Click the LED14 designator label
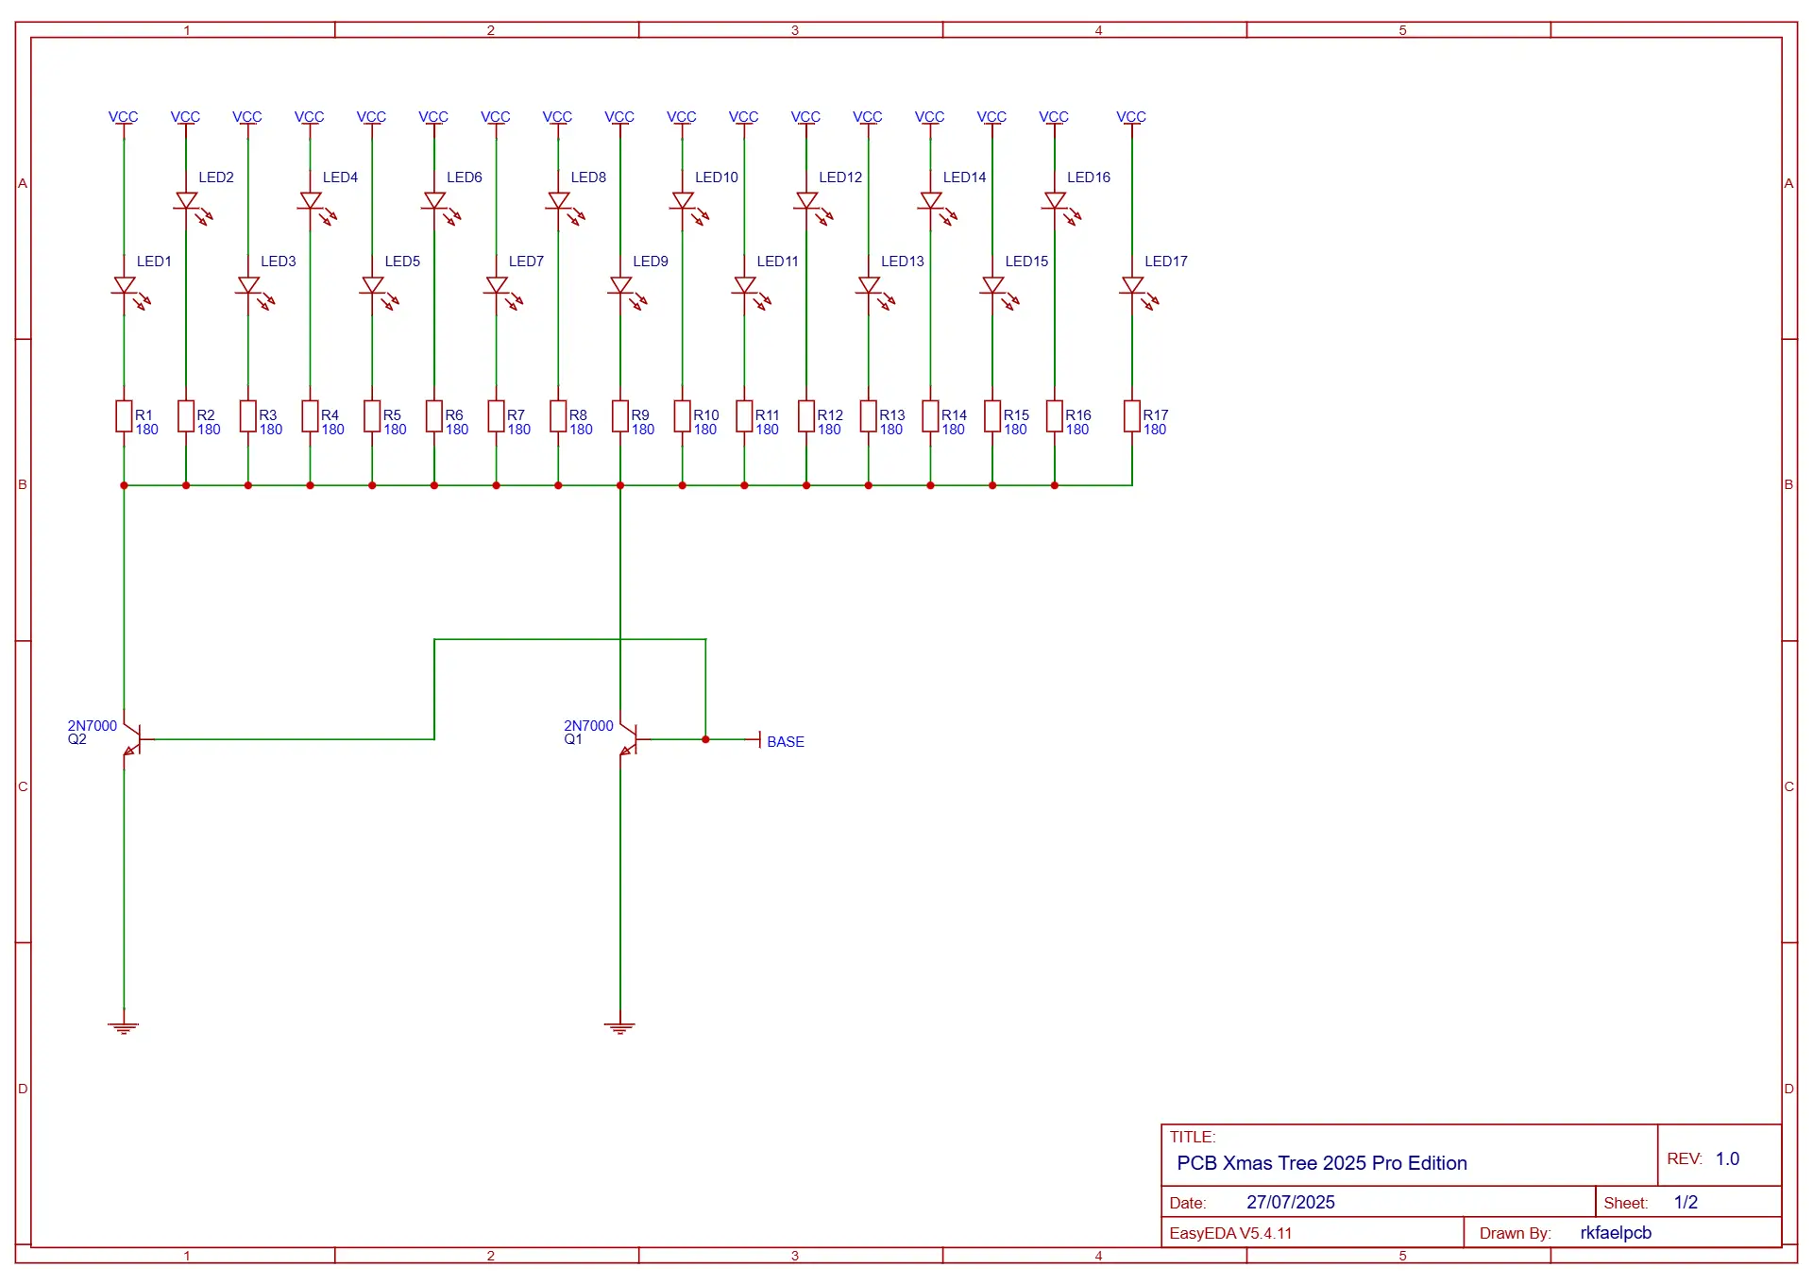 point(964,177)
